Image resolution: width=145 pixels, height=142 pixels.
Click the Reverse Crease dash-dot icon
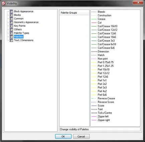coord(94,99)
